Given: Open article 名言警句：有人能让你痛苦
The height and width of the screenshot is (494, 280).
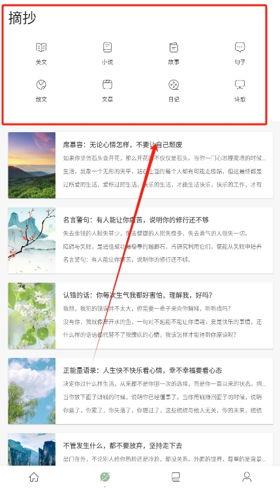Looking at the screenshot, I should click(140, 240).
